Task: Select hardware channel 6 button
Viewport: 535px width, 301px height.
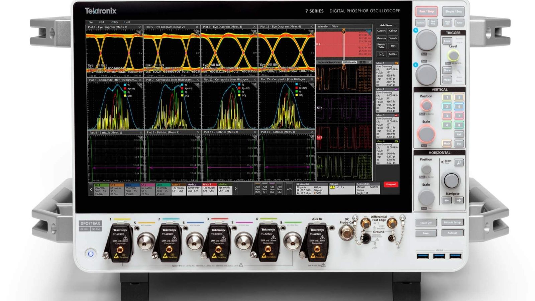Action: (x=459, y=107)
